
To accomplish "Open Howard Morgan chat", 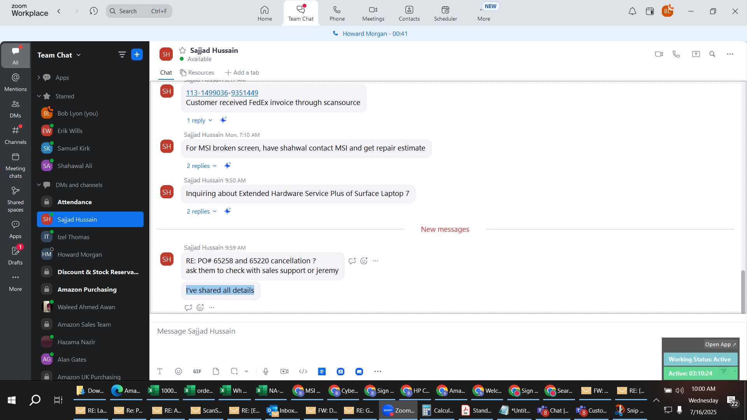I will 90,255.
